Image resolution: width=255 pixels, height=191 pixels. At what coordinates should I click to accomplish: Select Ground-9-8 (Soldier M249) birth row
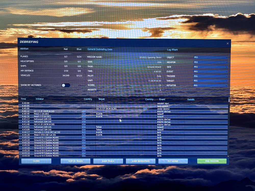point(124,156)
